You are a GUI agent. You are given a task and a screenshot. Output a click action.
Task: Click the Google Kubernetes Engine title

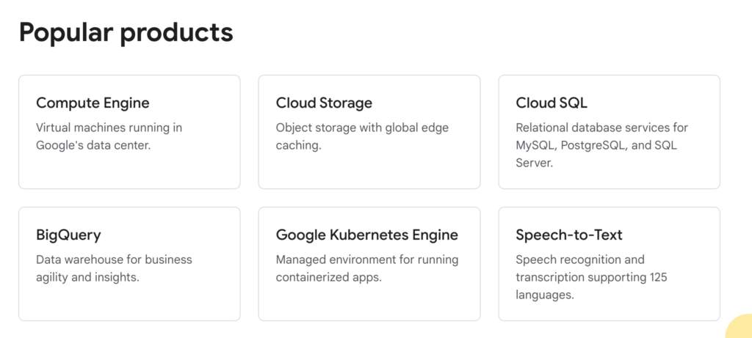[x=366, y=235]
